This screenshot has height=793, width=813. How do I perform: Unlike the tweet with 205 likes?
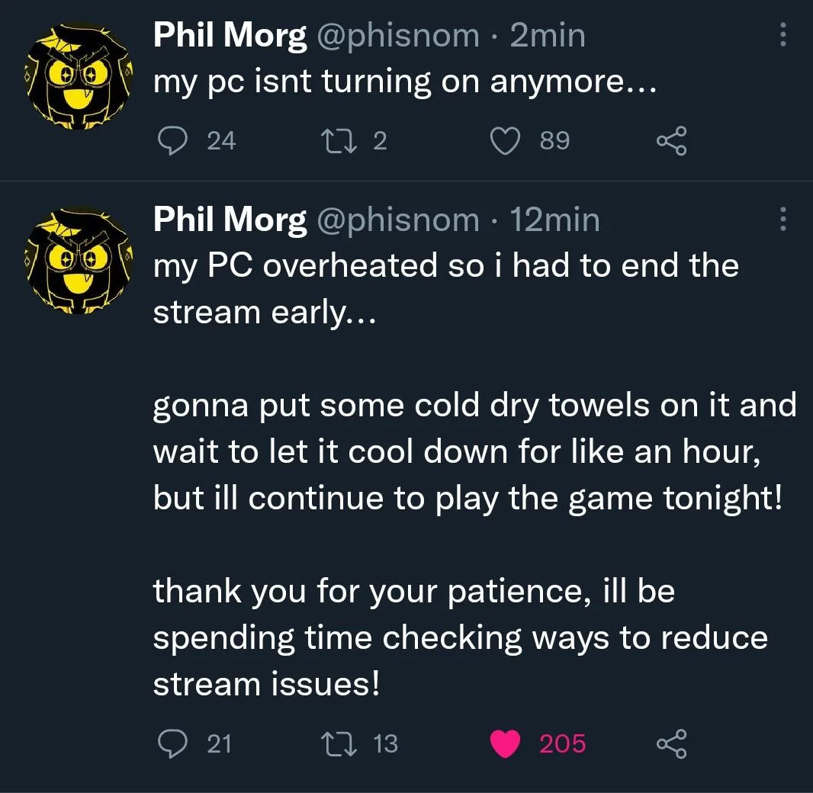coord(506,743)
